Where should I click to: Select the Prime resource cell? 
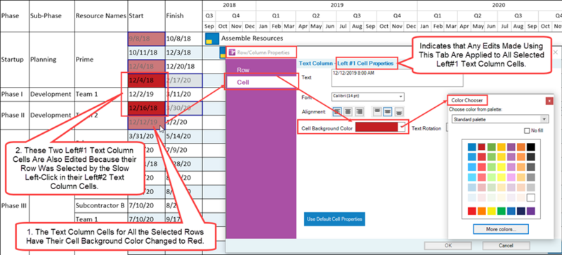[x=100, y=60]
